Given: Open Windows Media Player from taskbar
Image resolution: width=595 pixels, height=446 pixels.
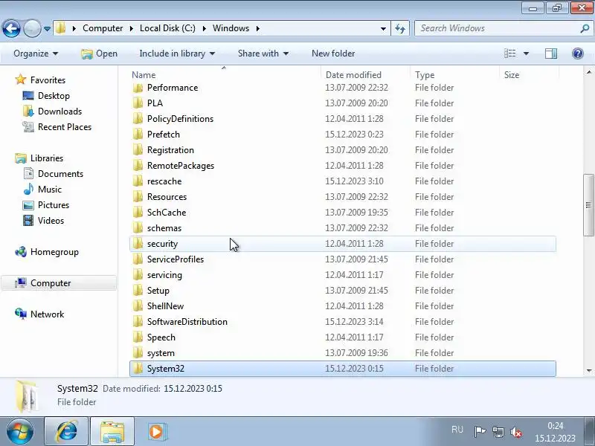Looking at the screenshot, I should [x=156, y=432].
